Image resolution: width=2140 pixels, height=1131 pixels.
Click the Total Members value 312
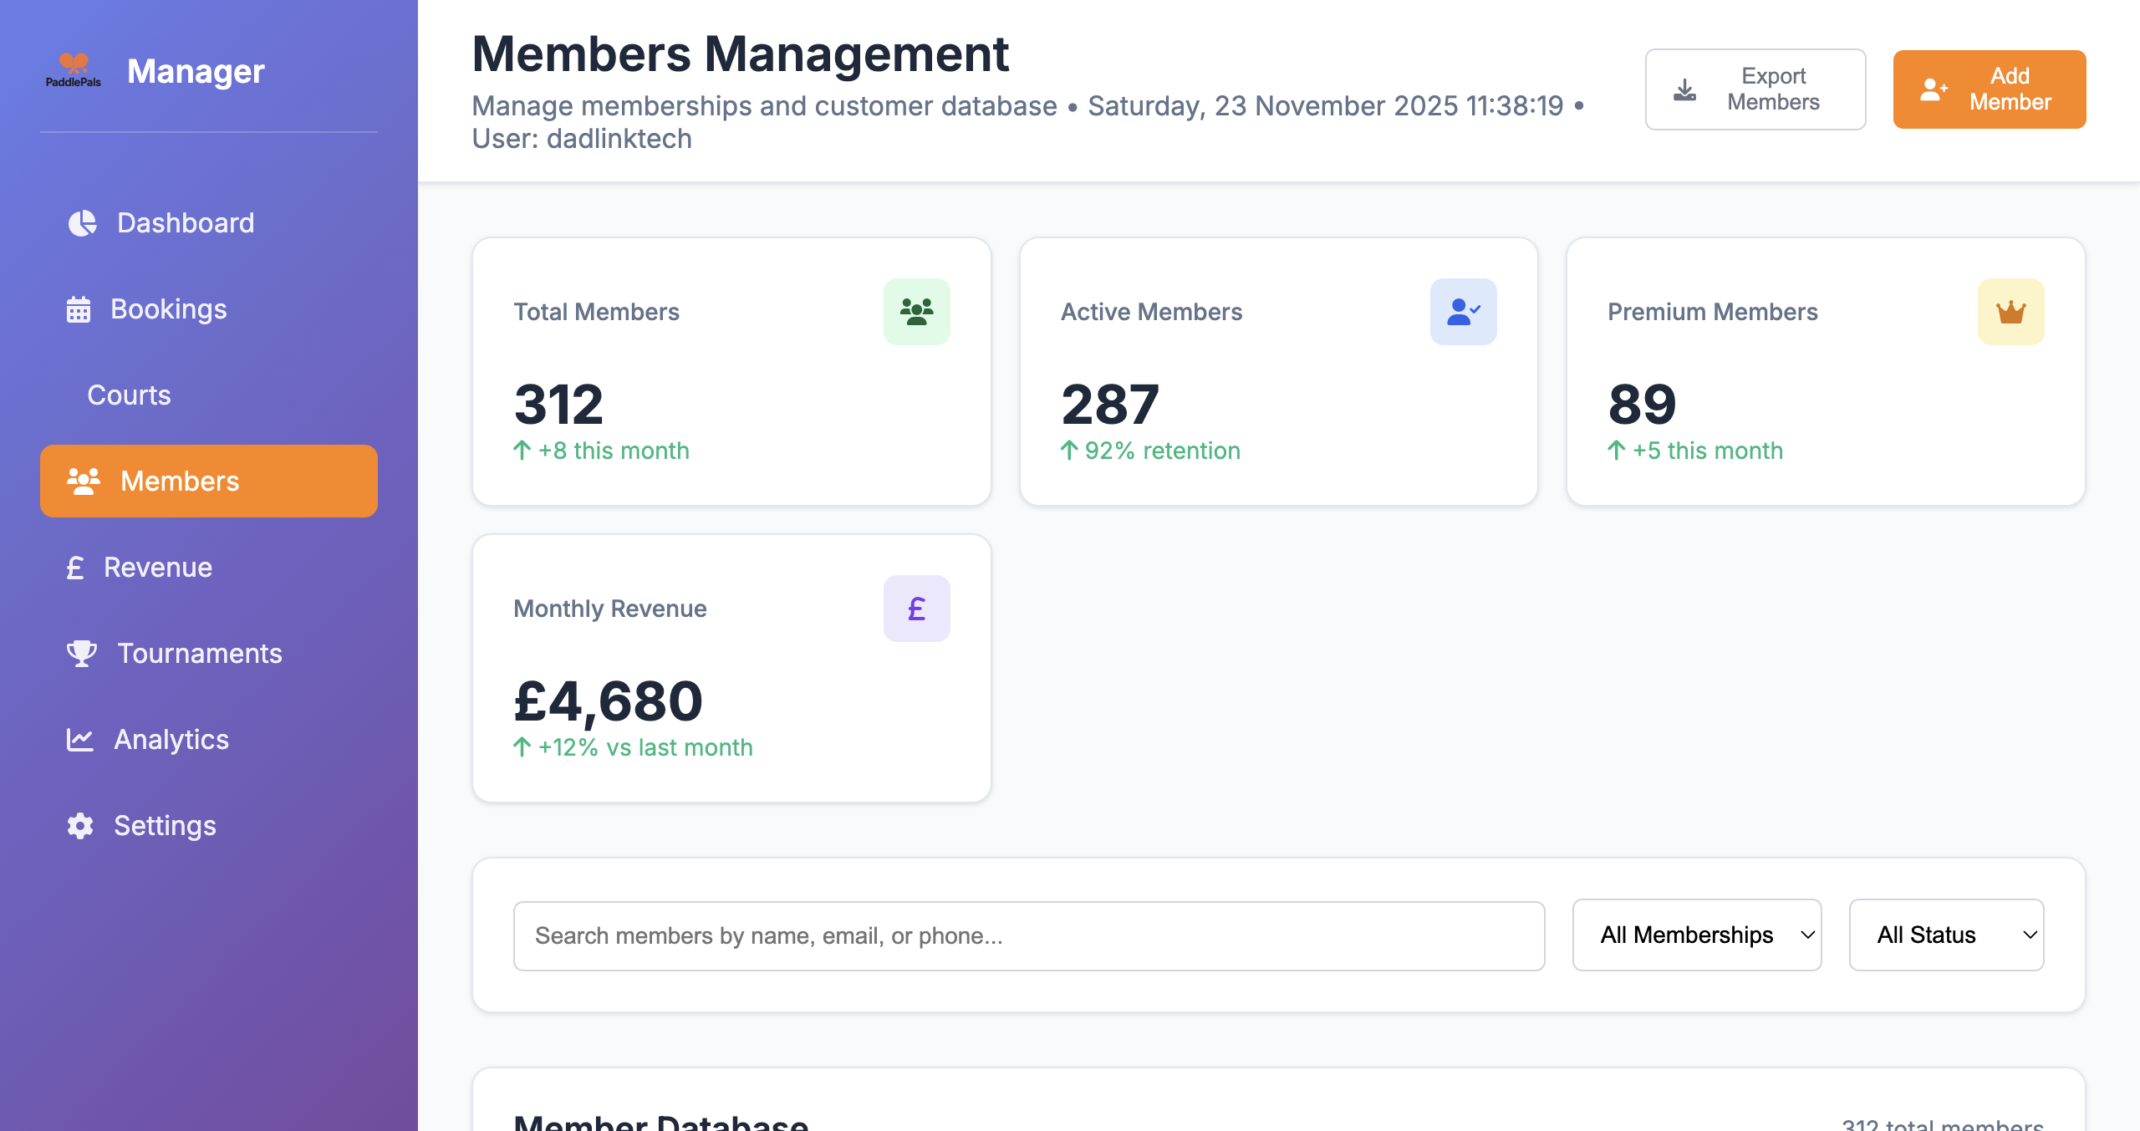tap(558, 405)
